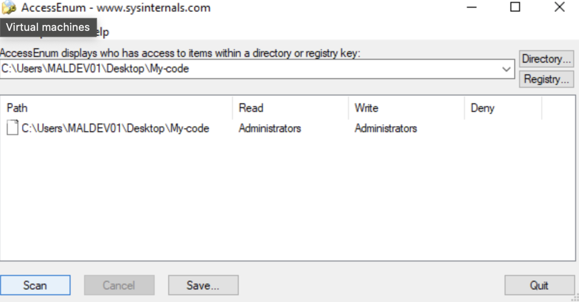Click the resize grip in the window corner
This screenshot has width=579, height=302.
pyautogui.click(x=575, y=297)
